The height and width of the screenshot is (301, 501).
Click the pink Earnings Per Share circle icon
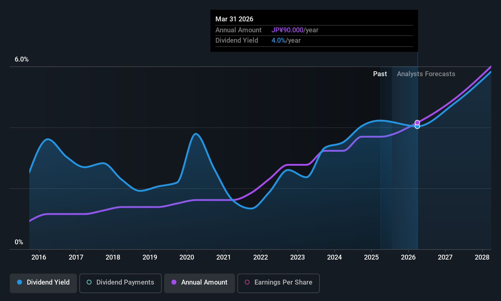pyautogui.click(x=247, y=282)
